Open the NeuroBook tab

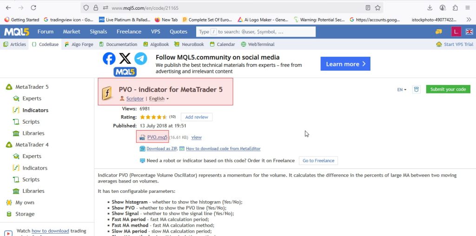click(x=189, y=44)
